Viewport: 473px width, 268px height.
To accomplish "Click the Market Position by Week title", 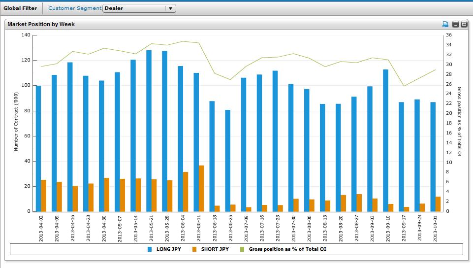I will pyautogui.click(x=41, y=24).
